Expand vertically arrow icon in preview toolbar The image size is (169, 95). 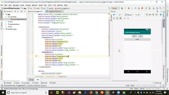point(128,18)
